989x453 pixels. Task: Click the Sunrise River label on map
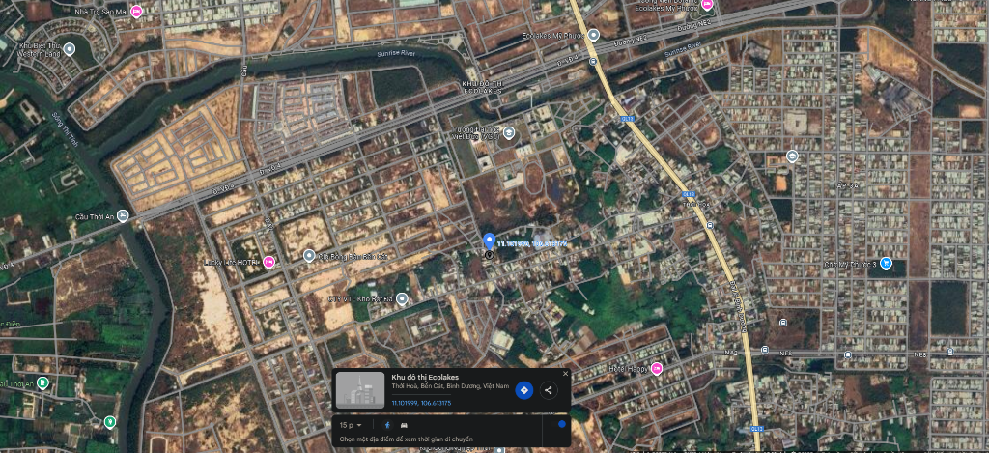(x=398, y=53)
